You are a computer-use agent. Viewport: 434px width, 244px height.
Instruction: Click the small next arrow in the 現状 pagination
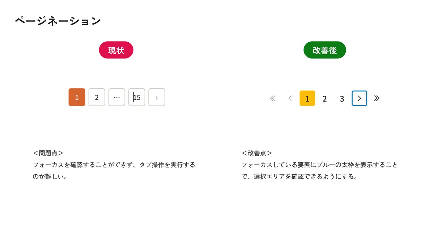(x=157, y=97)
